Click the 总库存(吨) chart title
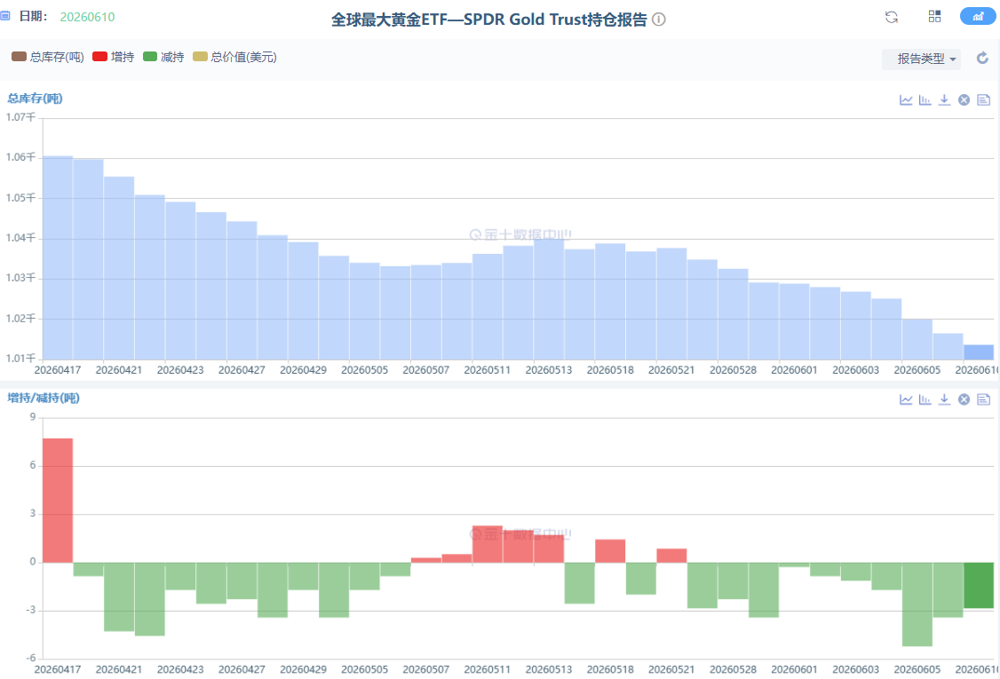This screenshot has width=1000, height=679. pyautogui.click(x=35, y=99)
